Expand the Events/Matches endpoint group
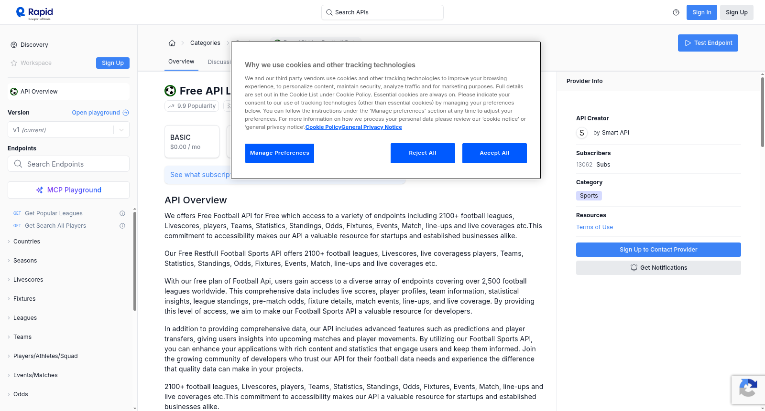This screenshot has width=765, height=411. point(35,375)
